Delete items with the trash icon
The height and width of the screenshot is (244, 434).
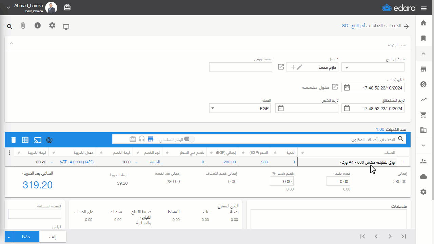[x=13, y=140]
